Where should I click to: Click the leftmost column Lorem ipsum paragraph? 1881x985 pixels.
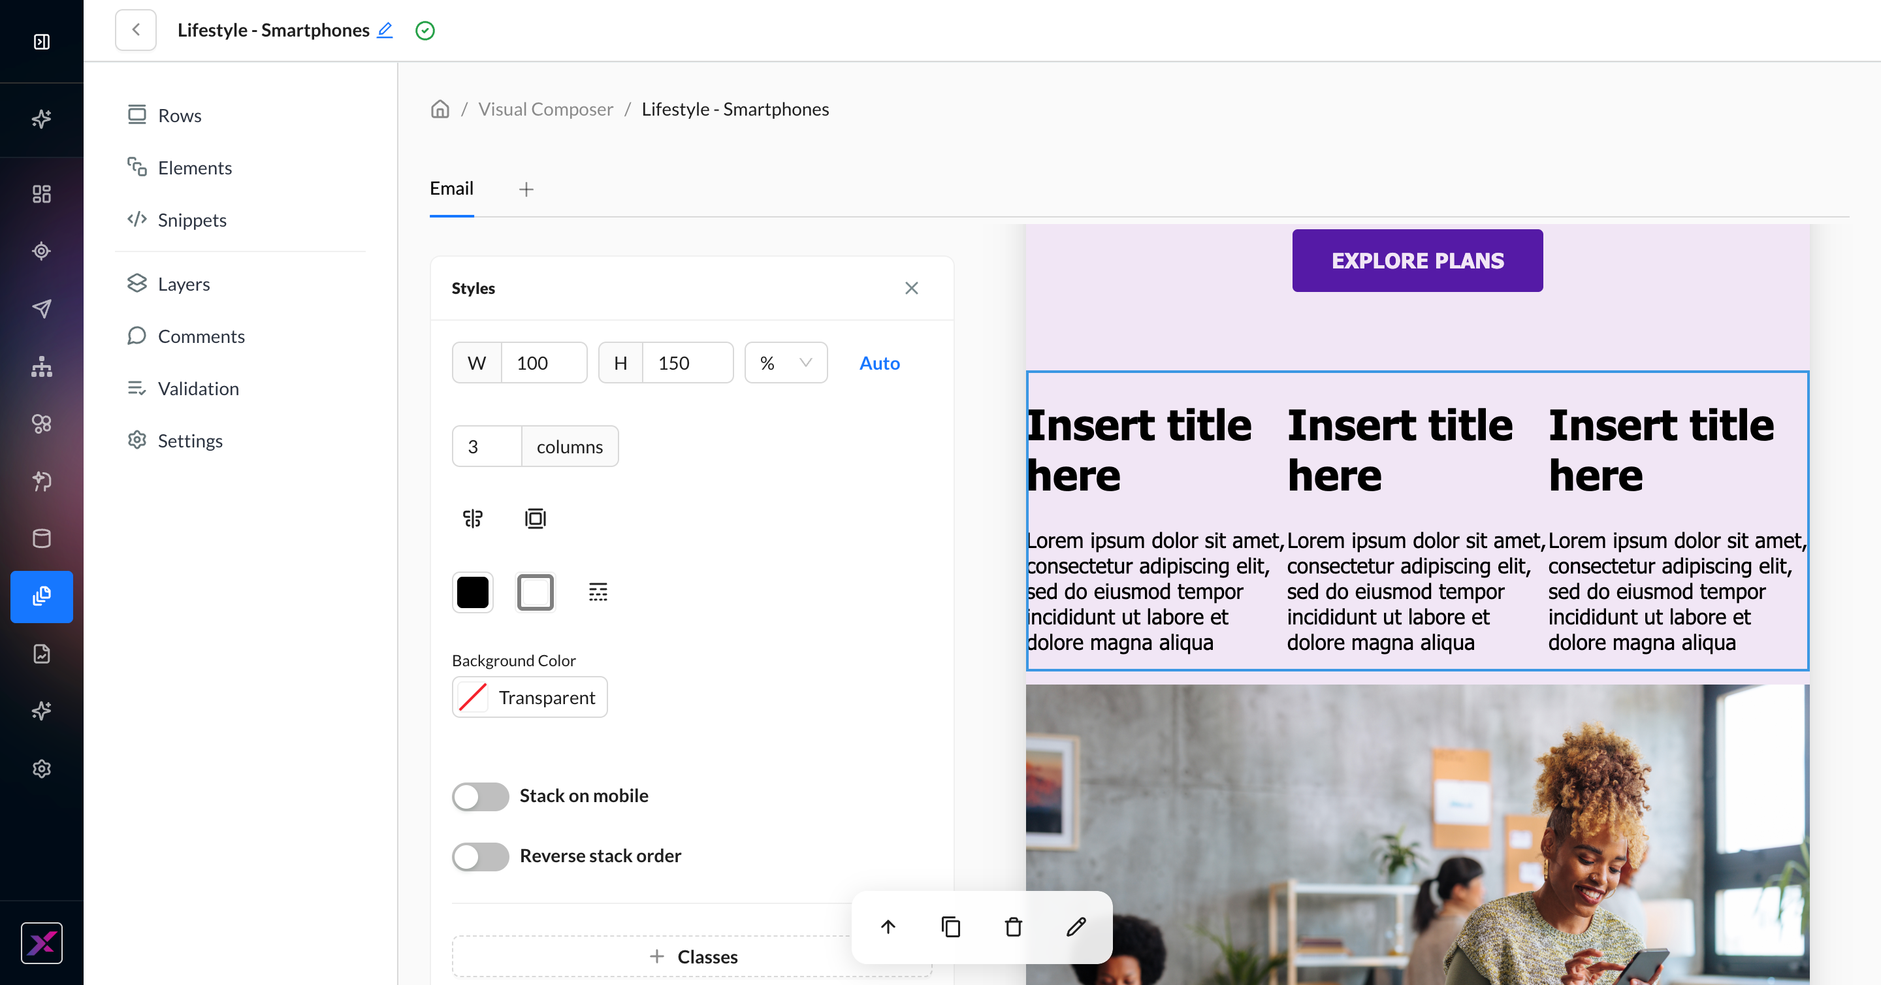[1155, 591]
